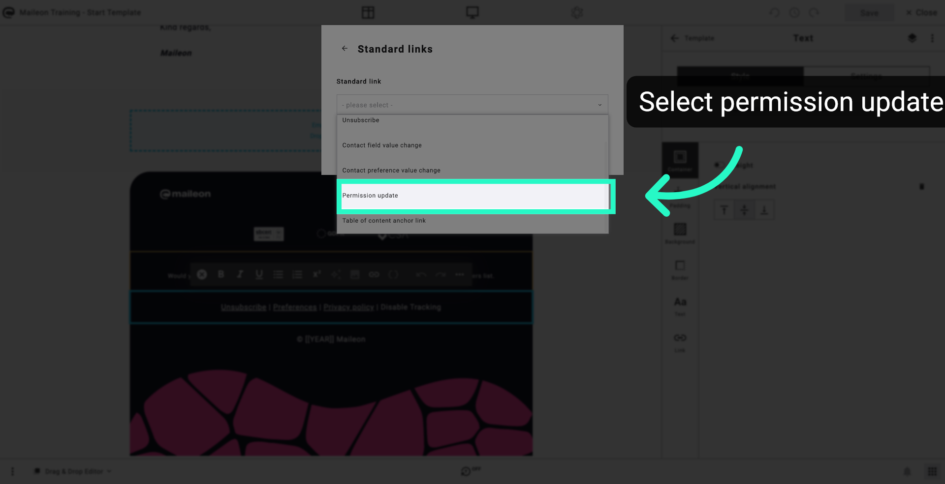Align content to bottom vertically
Image resolution: width=945 pixels, height=484 pixels.
tap(764, 210)
